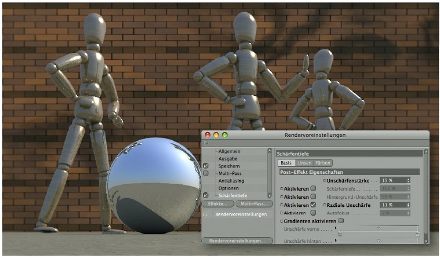The width and height of the screenshot is (440, 258).
Task: Click the scroll-down arrow of settings list scrollbar
Action: tap(269, 196)
